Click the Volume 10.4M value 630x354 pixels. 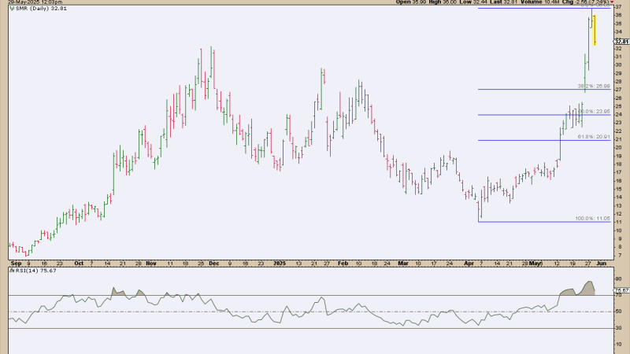click(539, 2)
